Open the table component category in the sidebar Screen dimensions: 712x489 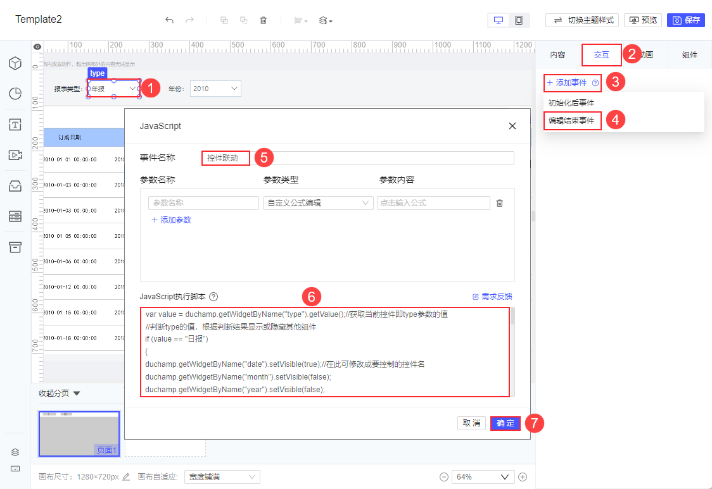[16, 216]
